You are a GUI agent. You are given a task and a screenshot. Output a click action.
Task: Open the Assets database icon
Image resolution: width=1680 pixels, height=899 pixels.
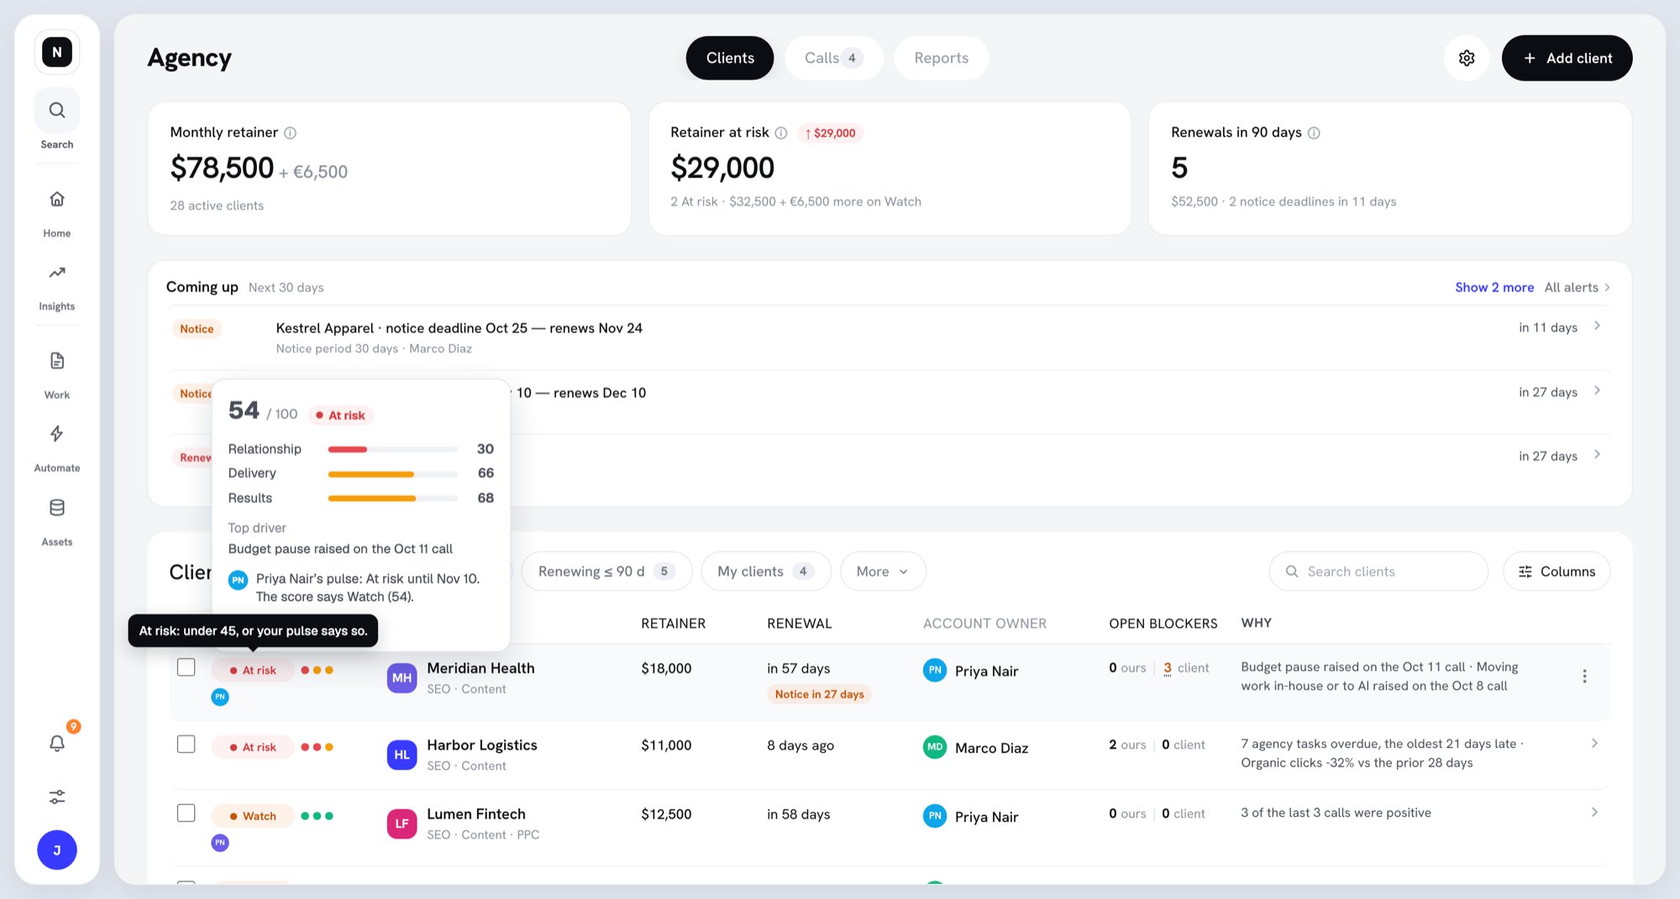[57, 508]
